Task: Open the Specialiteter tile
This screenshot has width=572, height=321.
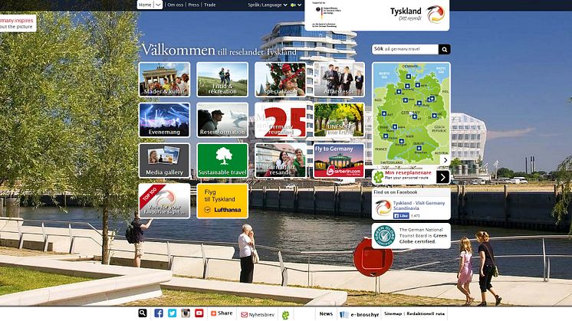Action: click(281, 80)
